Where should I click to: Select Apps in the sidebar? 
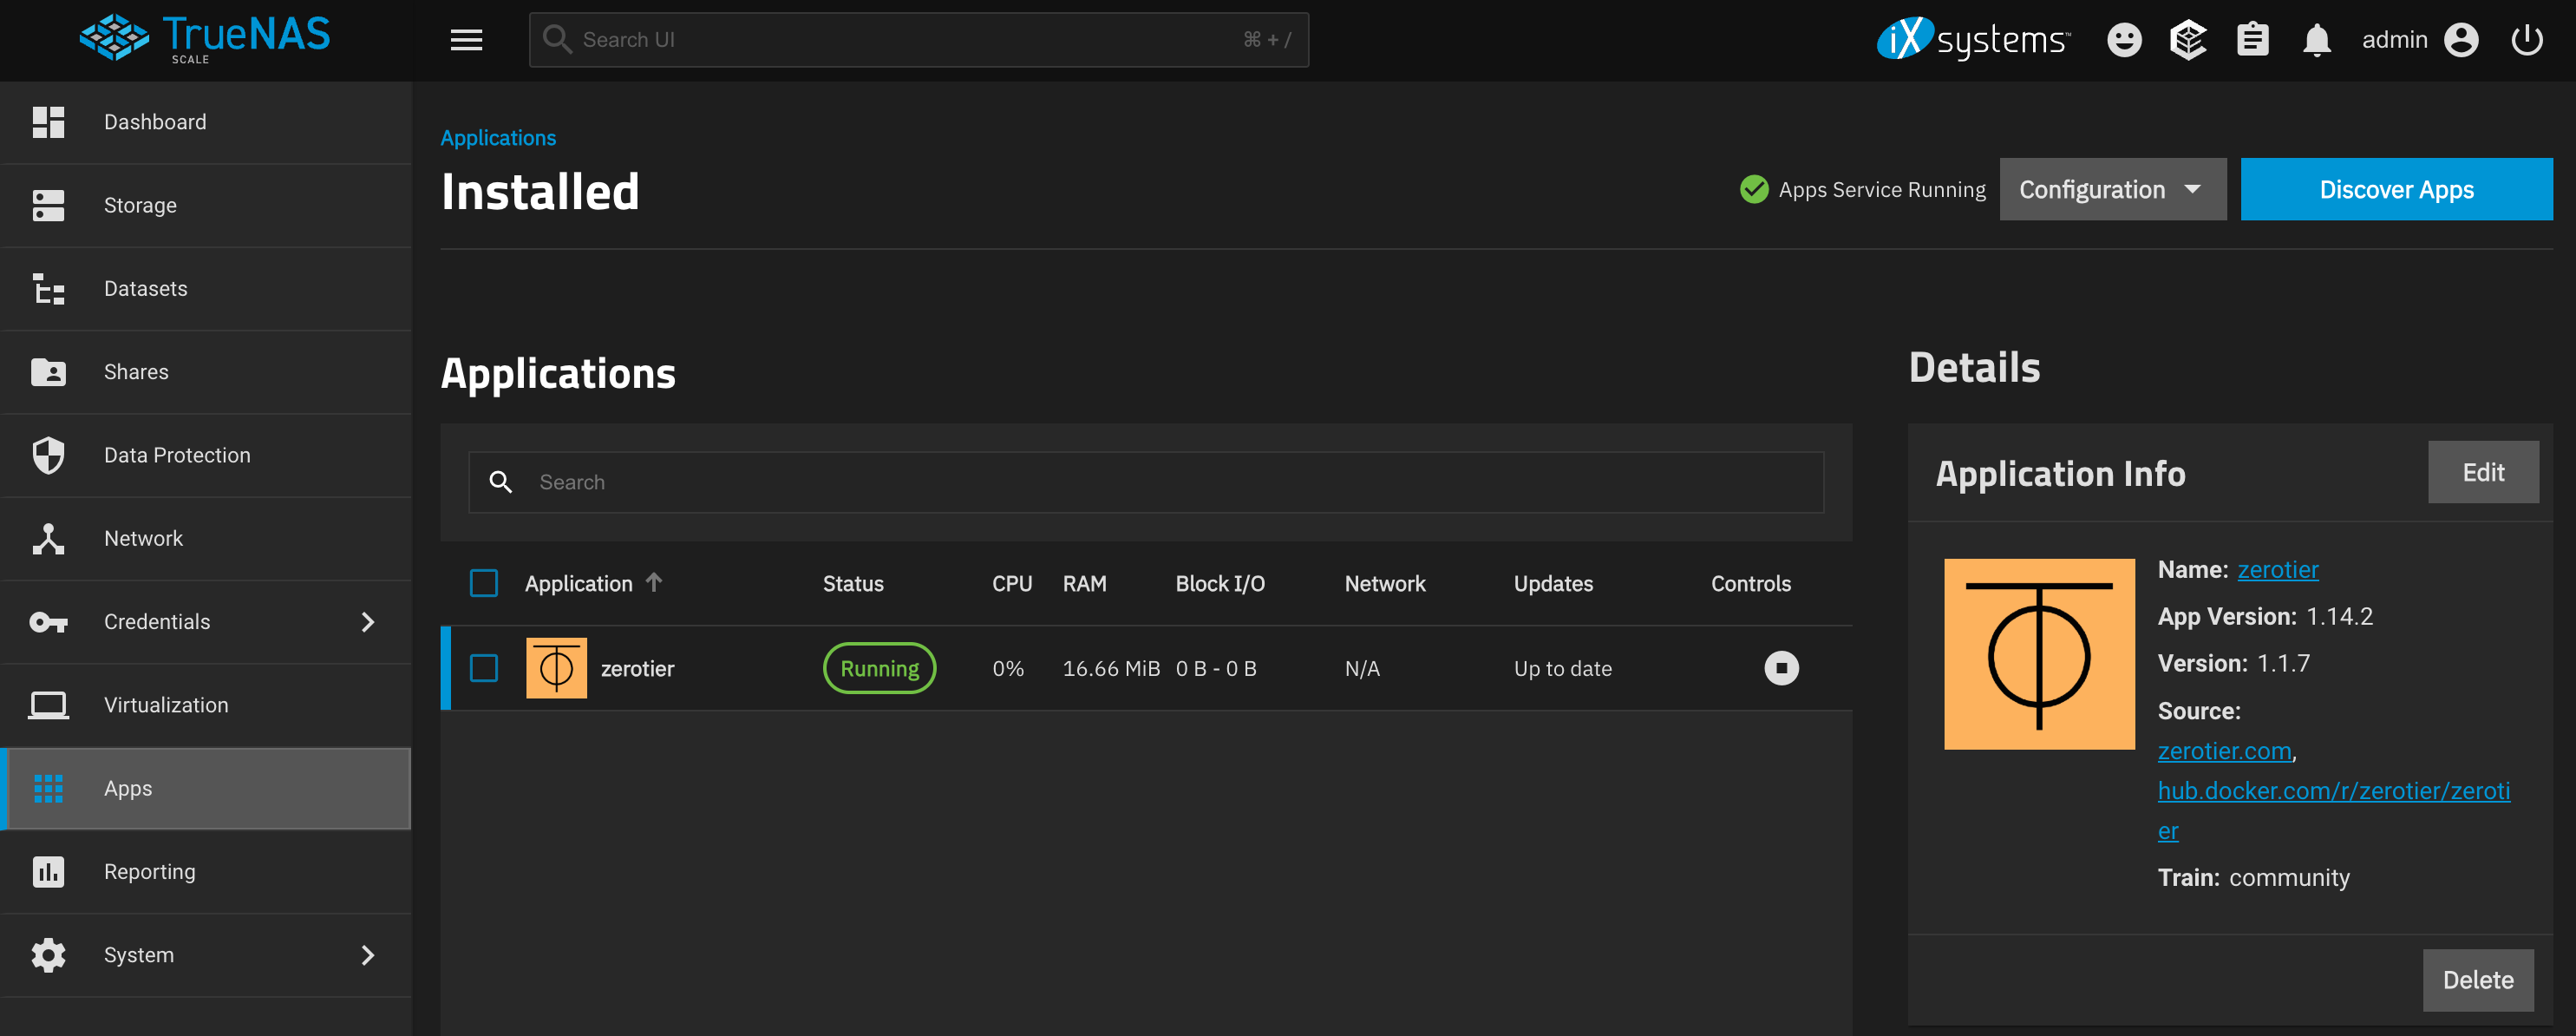205,788
